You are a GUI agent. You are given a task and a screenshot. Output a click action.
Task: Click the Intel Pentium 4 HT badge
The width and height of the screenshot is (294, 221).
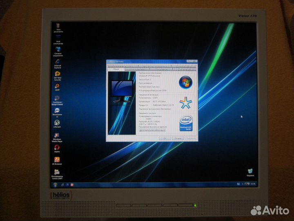click(x=186, y=123)
